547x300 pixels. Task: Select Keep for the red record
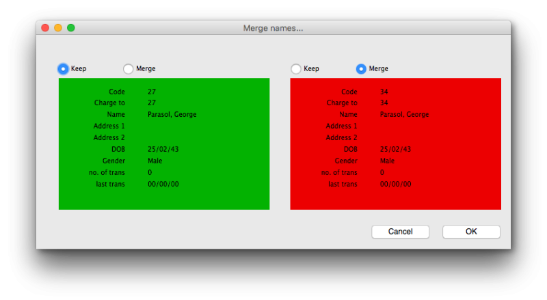(x=296, y=68)
